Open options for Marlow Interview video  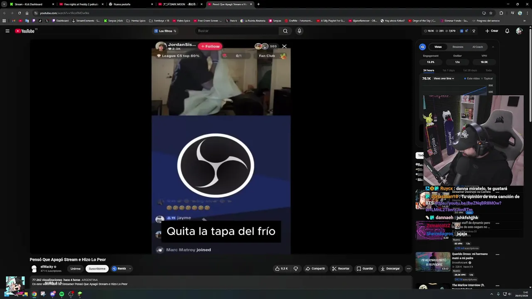498,286
